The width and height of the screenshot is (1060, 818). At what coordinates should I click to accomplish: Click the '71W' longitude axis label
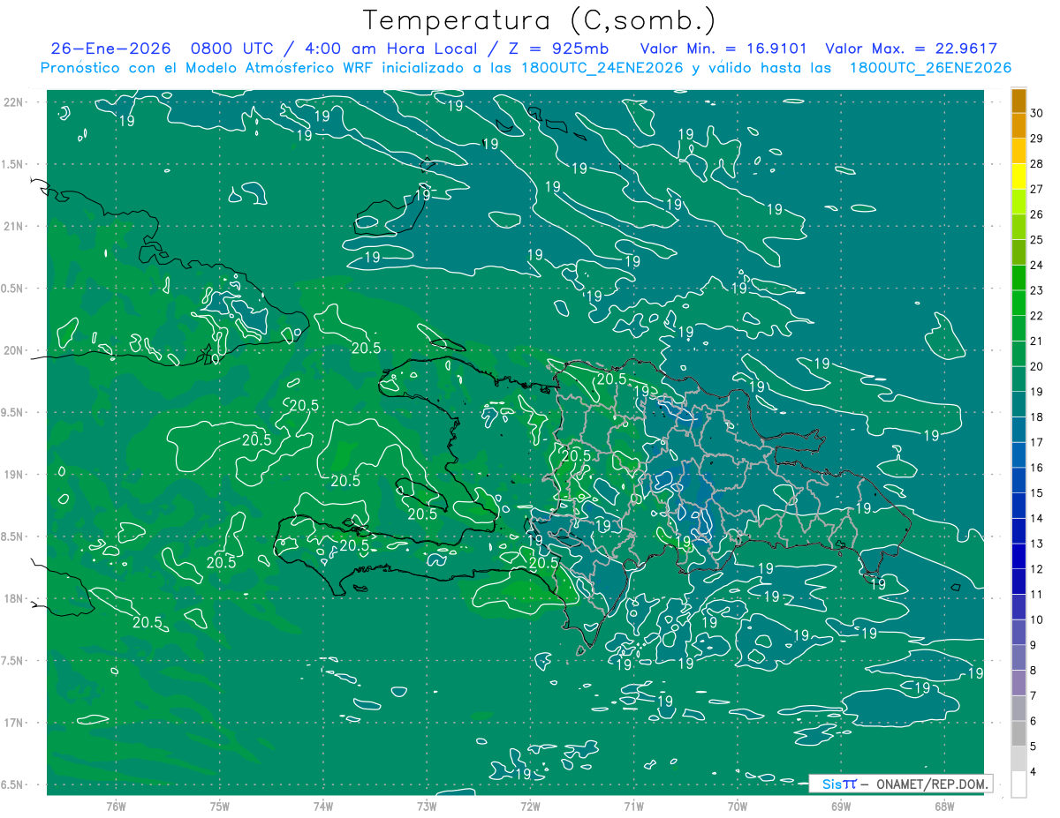(x=633, y=806)
